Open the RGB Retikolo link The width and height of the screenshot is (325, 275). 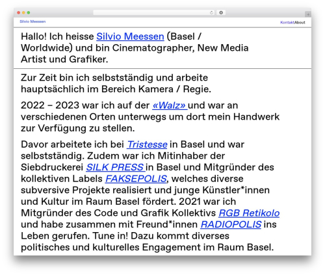coord(249,213)
